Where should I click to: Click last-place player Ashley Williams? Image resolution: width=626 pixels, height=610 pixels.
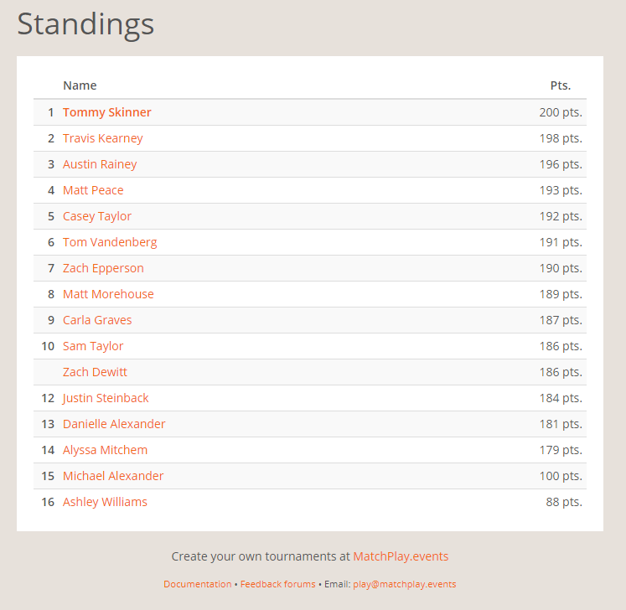click(105, 502)
